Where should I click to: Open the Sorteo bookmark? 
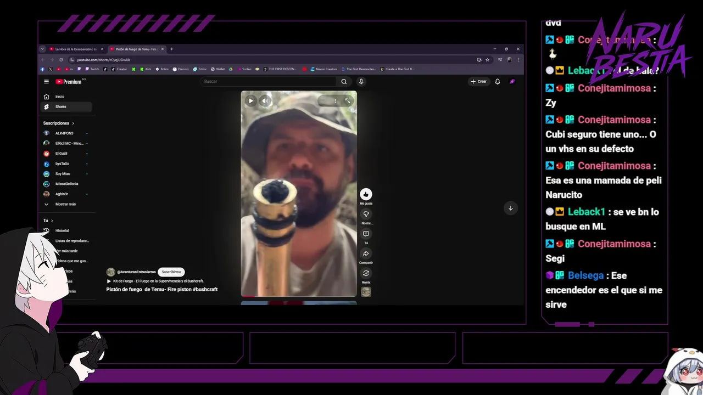(244, 69)
